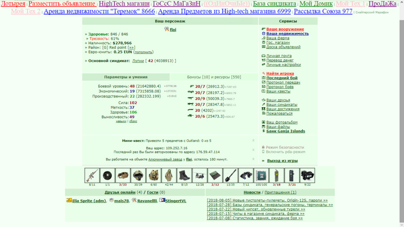Screen dimensions: 404x227
Task: Open the helmet item slot 30/39
Action: [x=138, y=175]
